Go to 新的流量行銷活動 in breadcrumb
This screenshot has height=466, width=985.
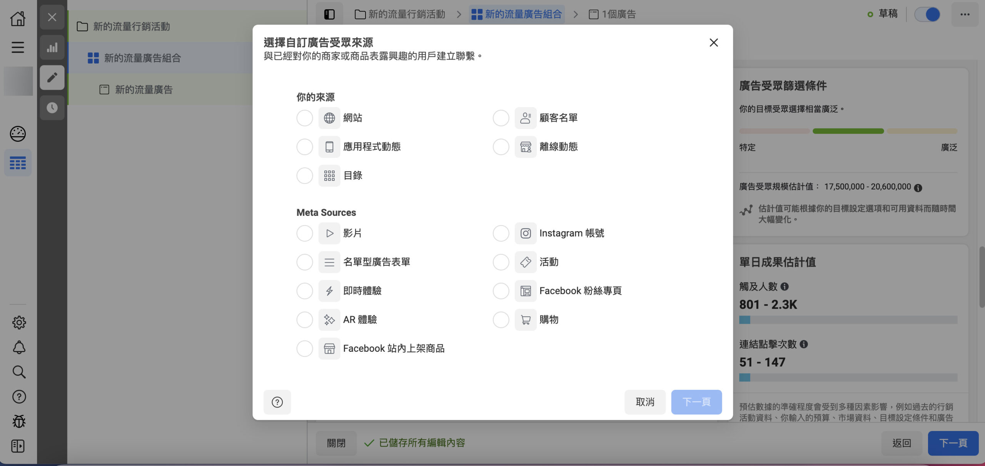(406, 14)
